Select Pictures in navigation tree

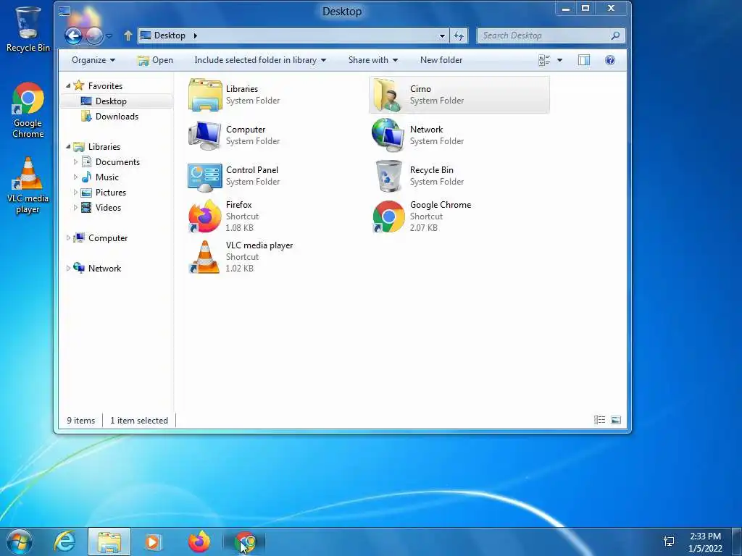coord(110,192)
